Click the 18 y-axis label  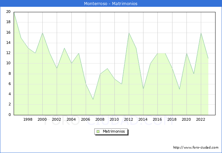pyautogui.click(x=9, y=22)
